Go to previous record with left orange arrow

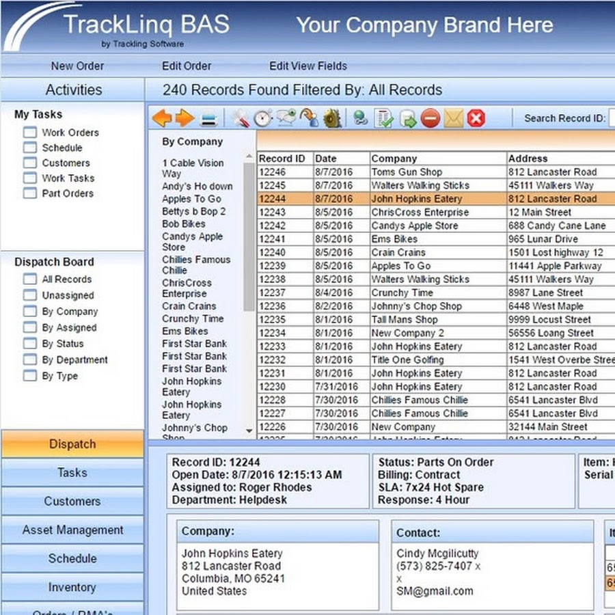pos(161,118)
